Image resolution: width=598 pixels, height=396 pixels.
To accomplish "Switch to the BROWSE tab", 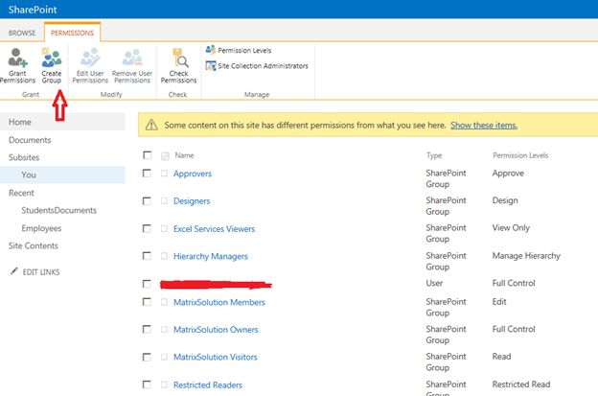I will [x=22, y=32].
